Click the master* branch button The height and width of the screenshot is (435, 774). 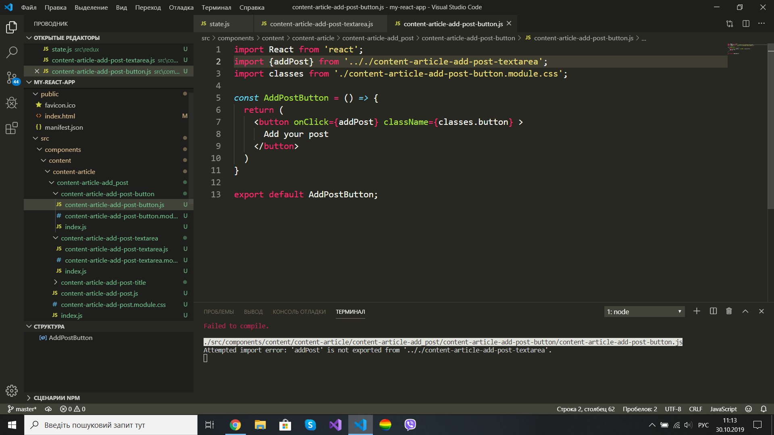[22, 409]
